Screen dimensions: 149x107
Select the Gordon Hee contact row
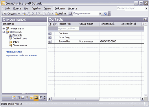point(96,41)
